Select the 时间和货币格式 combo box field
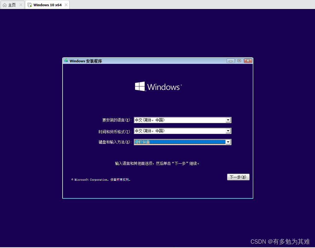 coord(182,131)
